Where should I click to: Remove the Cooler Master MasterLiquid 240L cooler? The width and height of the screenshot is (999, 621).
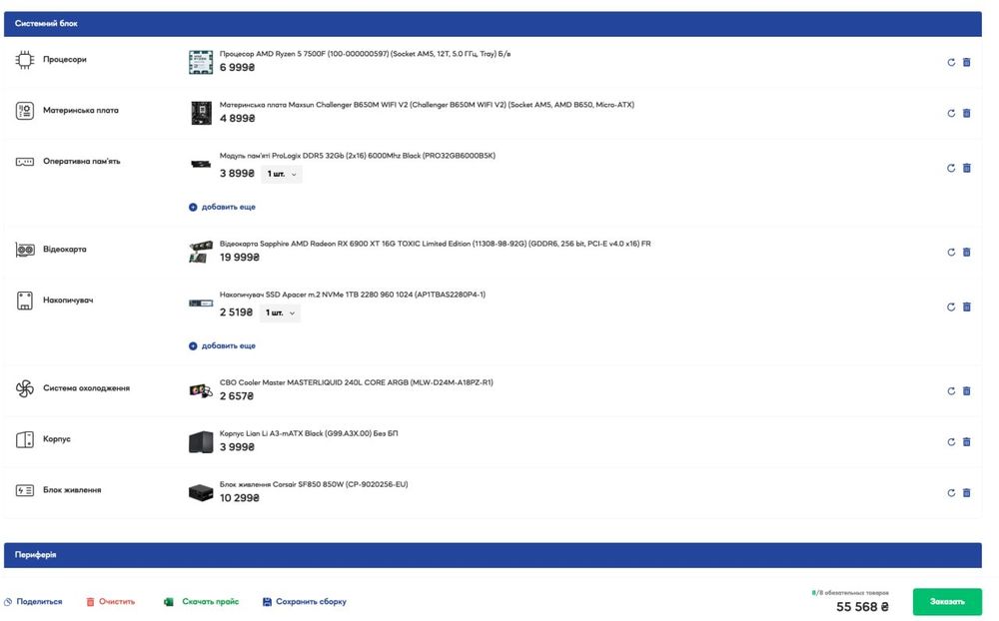966,391
